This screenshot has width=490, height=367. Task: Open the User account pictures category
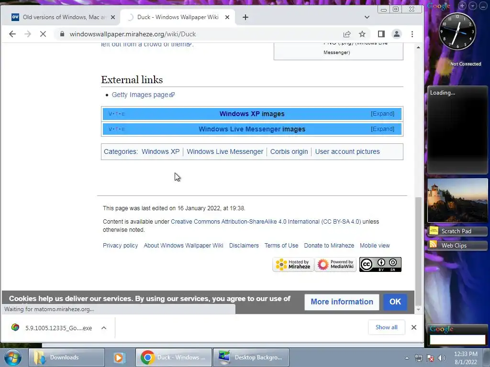coord(347,151)
